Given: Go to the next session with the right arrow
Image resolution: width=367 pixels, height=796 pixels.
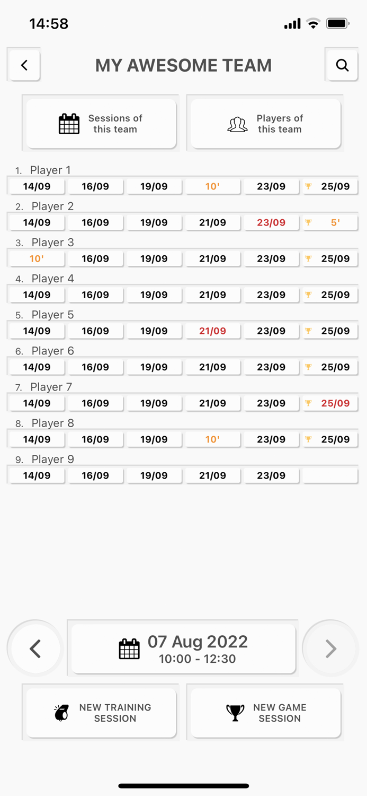Looking at the screenshot, I should click(331, 648).
